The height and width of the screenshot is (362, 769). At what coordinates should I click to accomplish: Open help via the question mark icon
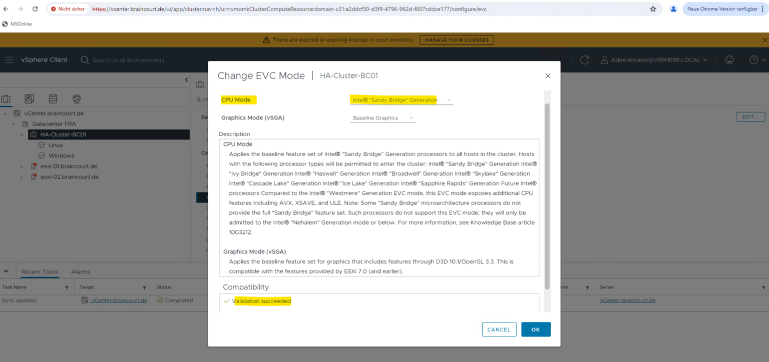click(x=754, y=59)
